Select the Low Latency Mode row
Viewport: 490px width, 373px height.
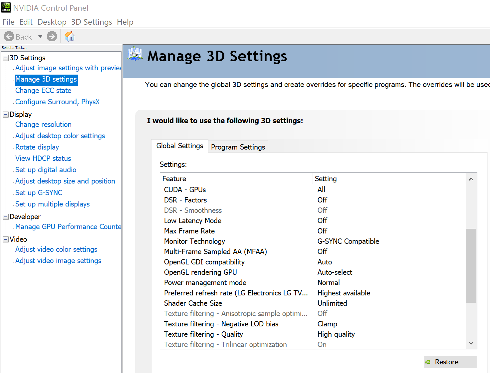tap(312, 220)
